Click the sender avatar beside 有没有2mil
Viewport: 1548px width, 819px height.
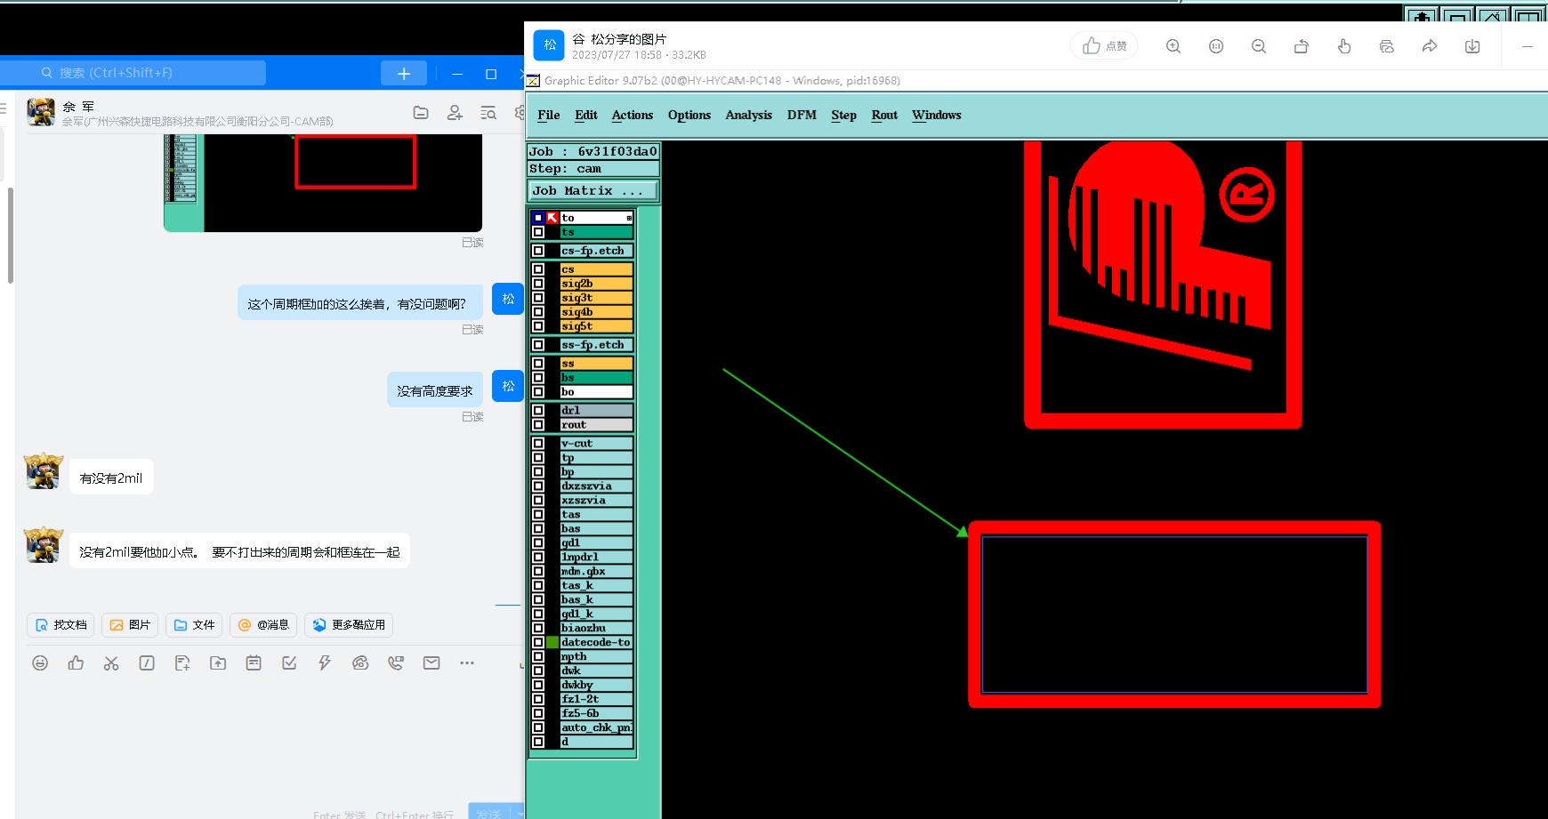point(44,471)
